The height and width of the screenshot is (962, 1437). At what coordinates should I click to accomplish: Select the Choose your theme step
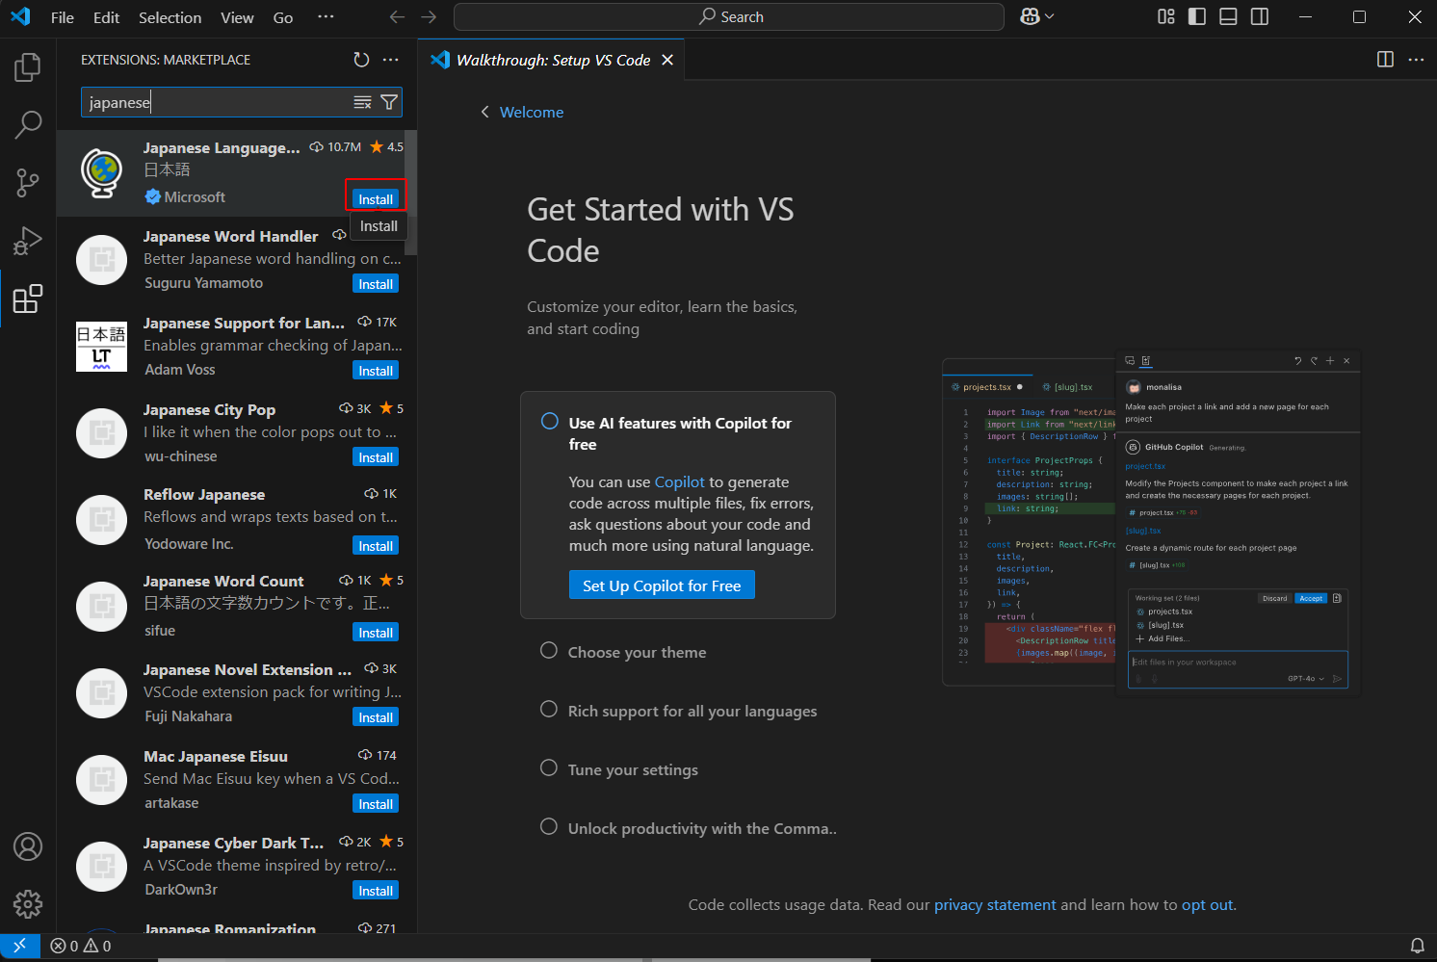point(637,652)
